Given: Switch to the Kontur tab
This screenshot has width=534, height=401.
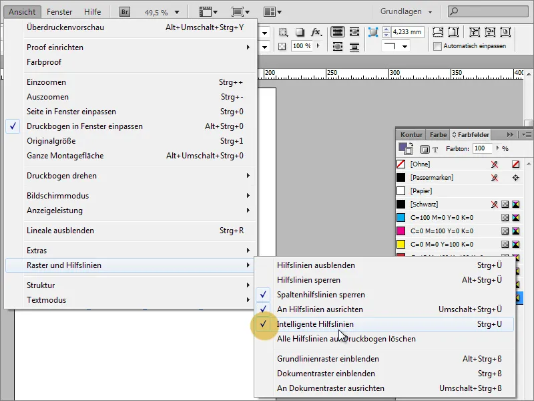Looking at the screenshot, I should tap(411, 135).
